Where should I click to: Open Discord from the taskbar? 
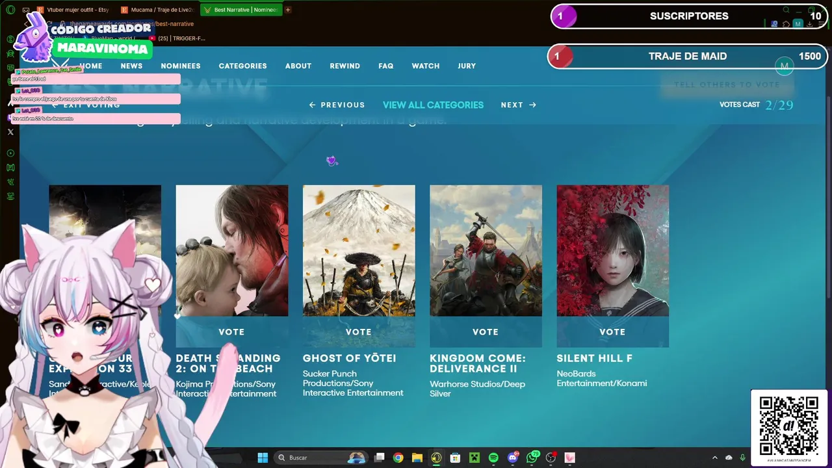click(x=513, y=458)
